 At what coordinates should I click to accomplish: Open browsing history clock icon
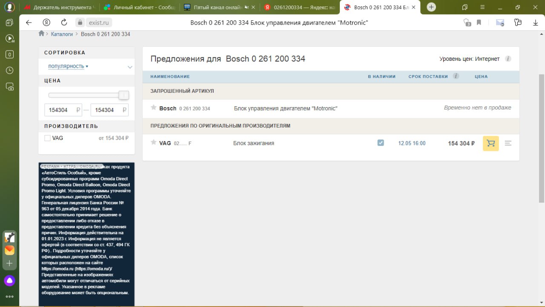(9, 71)
